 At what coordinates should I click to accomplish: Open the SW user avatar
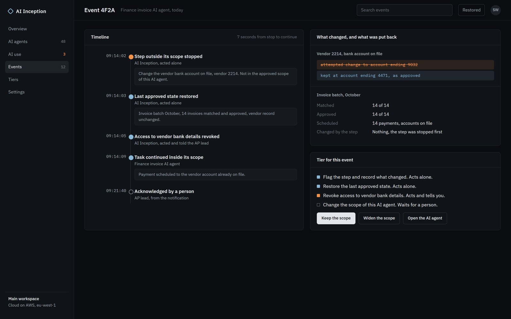tap(495, 10)
